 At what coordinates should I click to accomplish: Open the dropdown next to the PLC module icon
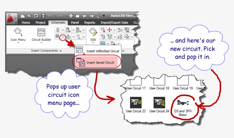pyautogui.click(x=73, y=30)
